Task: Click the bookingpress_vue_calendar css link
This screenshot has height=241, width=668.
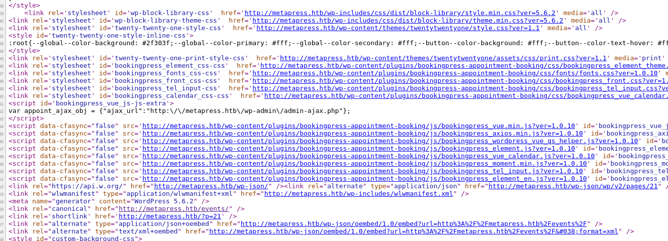Action: tap(466, 96)
